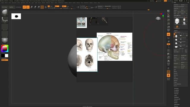
Task: Click the Append subtool button
Action: click(x=184, y=63)
